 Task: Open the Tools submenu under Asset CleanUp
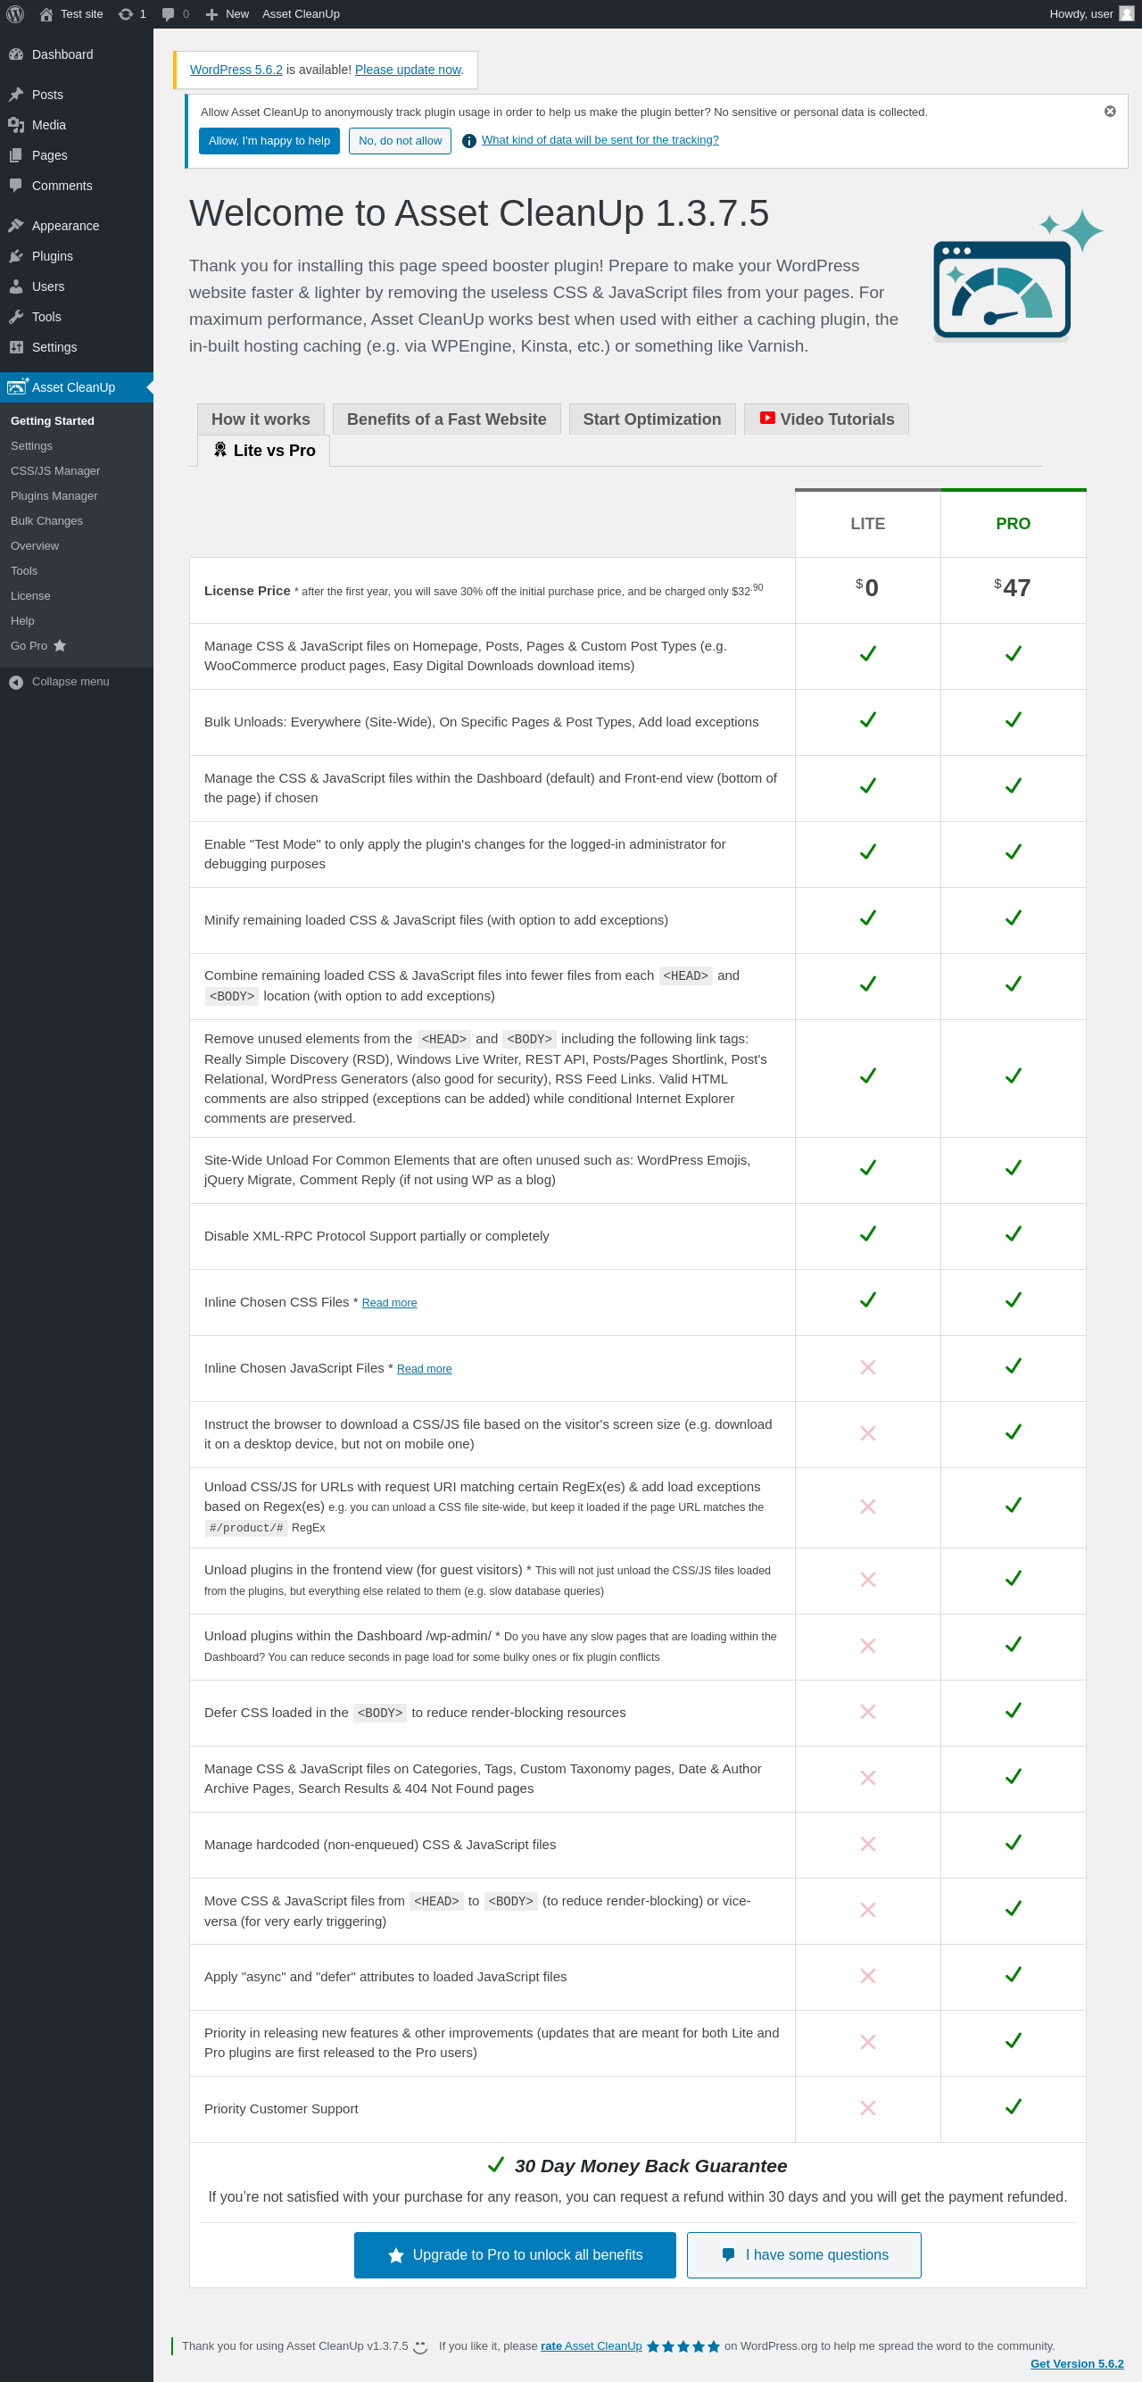(x=24, y=570)
